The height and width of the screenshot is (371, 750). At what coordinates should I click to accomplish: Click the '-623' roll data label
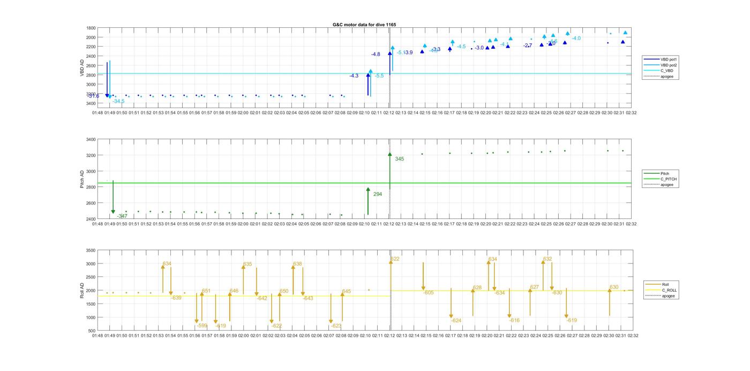click(336, 326)
